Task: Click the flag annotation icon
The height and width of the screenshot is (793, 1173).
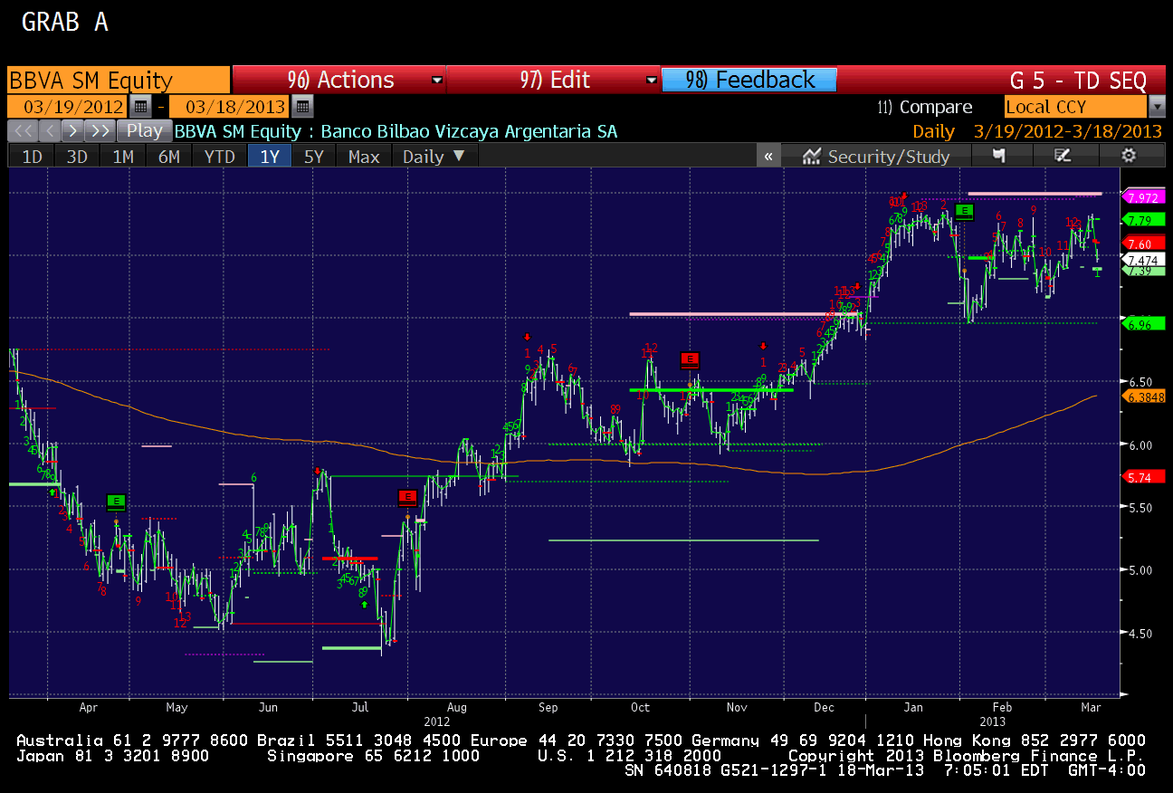Action: 999,156
